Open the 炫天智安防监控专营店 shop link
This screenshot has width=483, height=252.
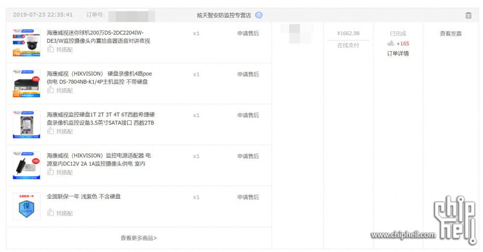(224, 15)
